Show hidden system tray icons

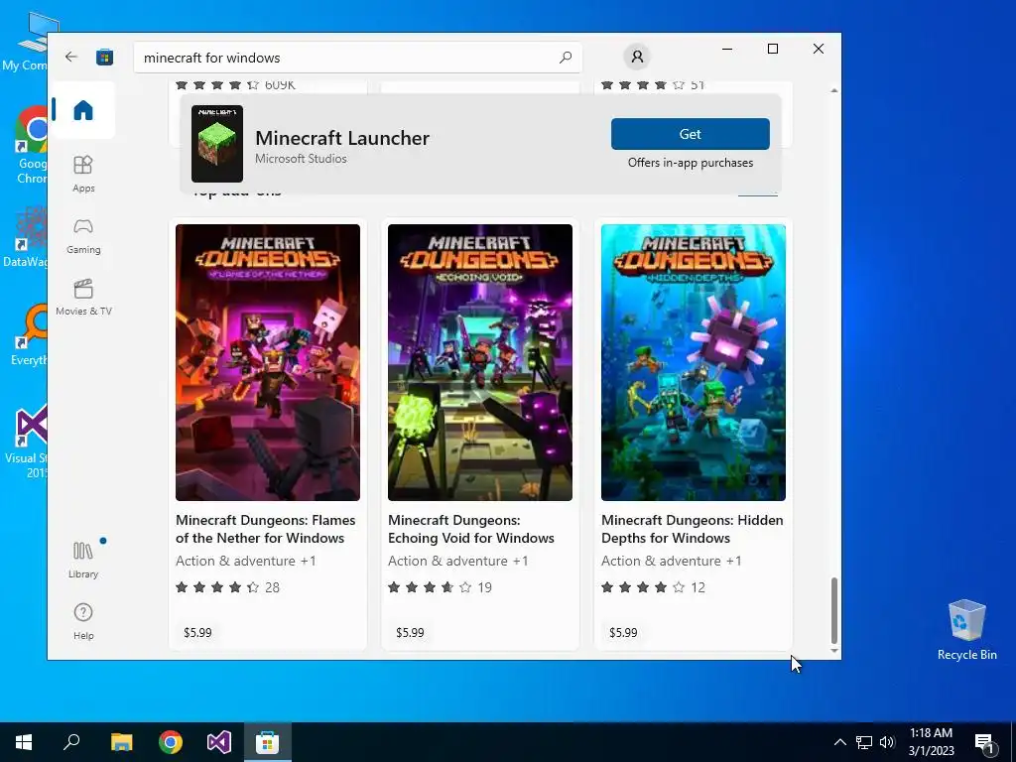pos(839,742)
